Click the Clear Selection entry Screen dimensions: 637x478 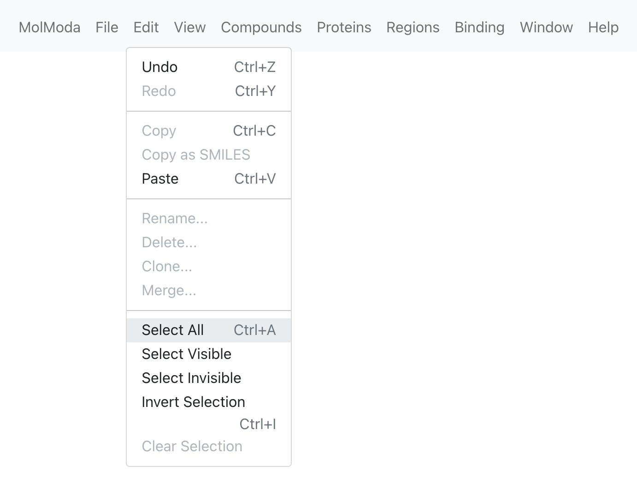(209, 447)
